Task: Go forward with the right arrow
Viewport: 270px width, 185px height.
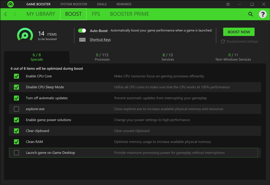Action: point(15,14)
